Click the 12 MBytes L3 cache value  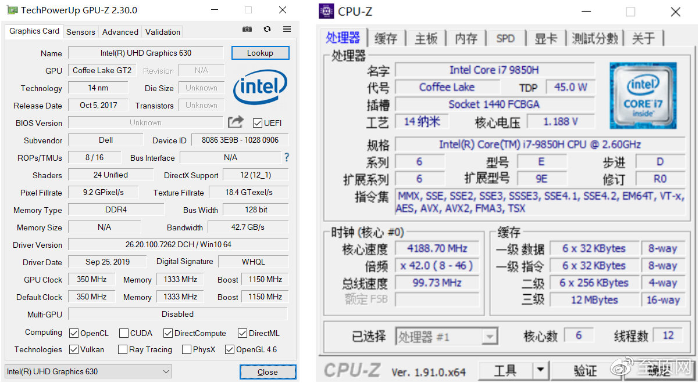[594, 300]
